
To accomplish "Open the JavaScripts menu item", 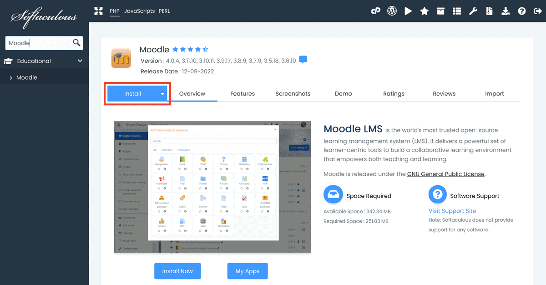I will (x=140, y=11).
